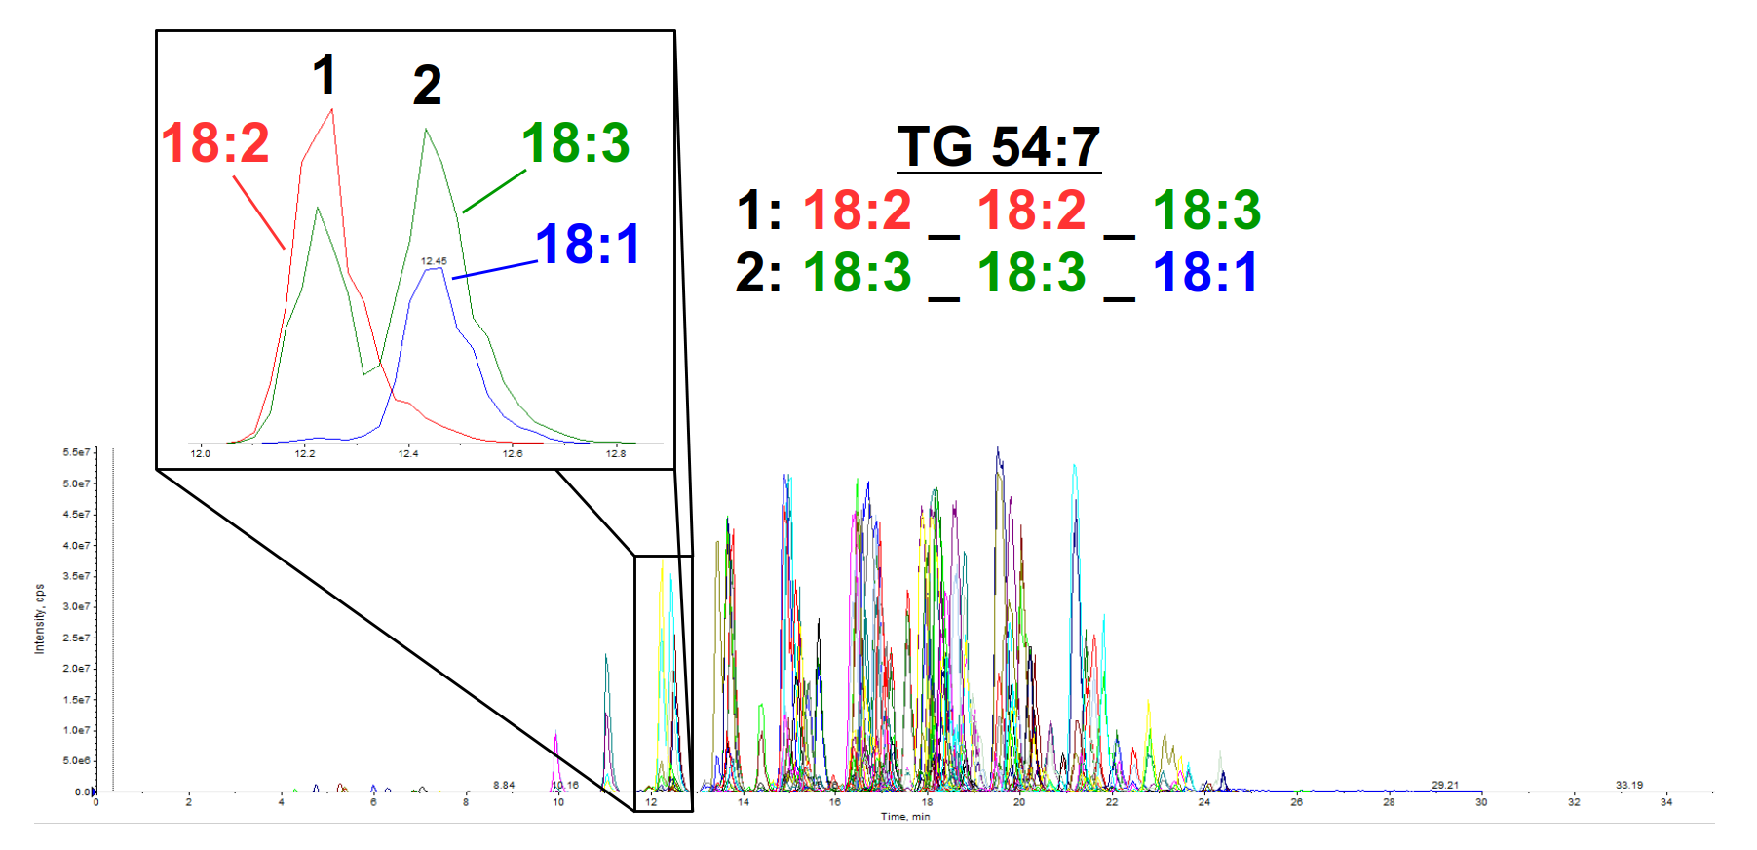The height and width of the screenshot is (850, 1757).
Task: Click the red 18:2 label in the inset
Action: point(215,143)
